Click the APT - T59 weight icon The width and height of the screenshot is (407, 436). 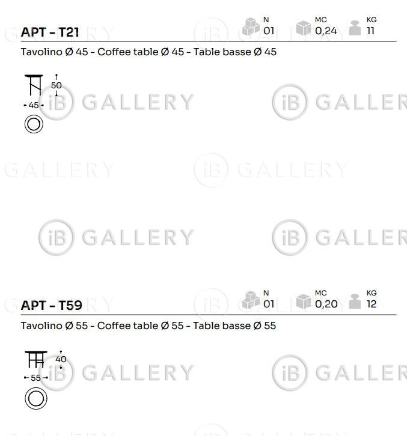point(355,301)
